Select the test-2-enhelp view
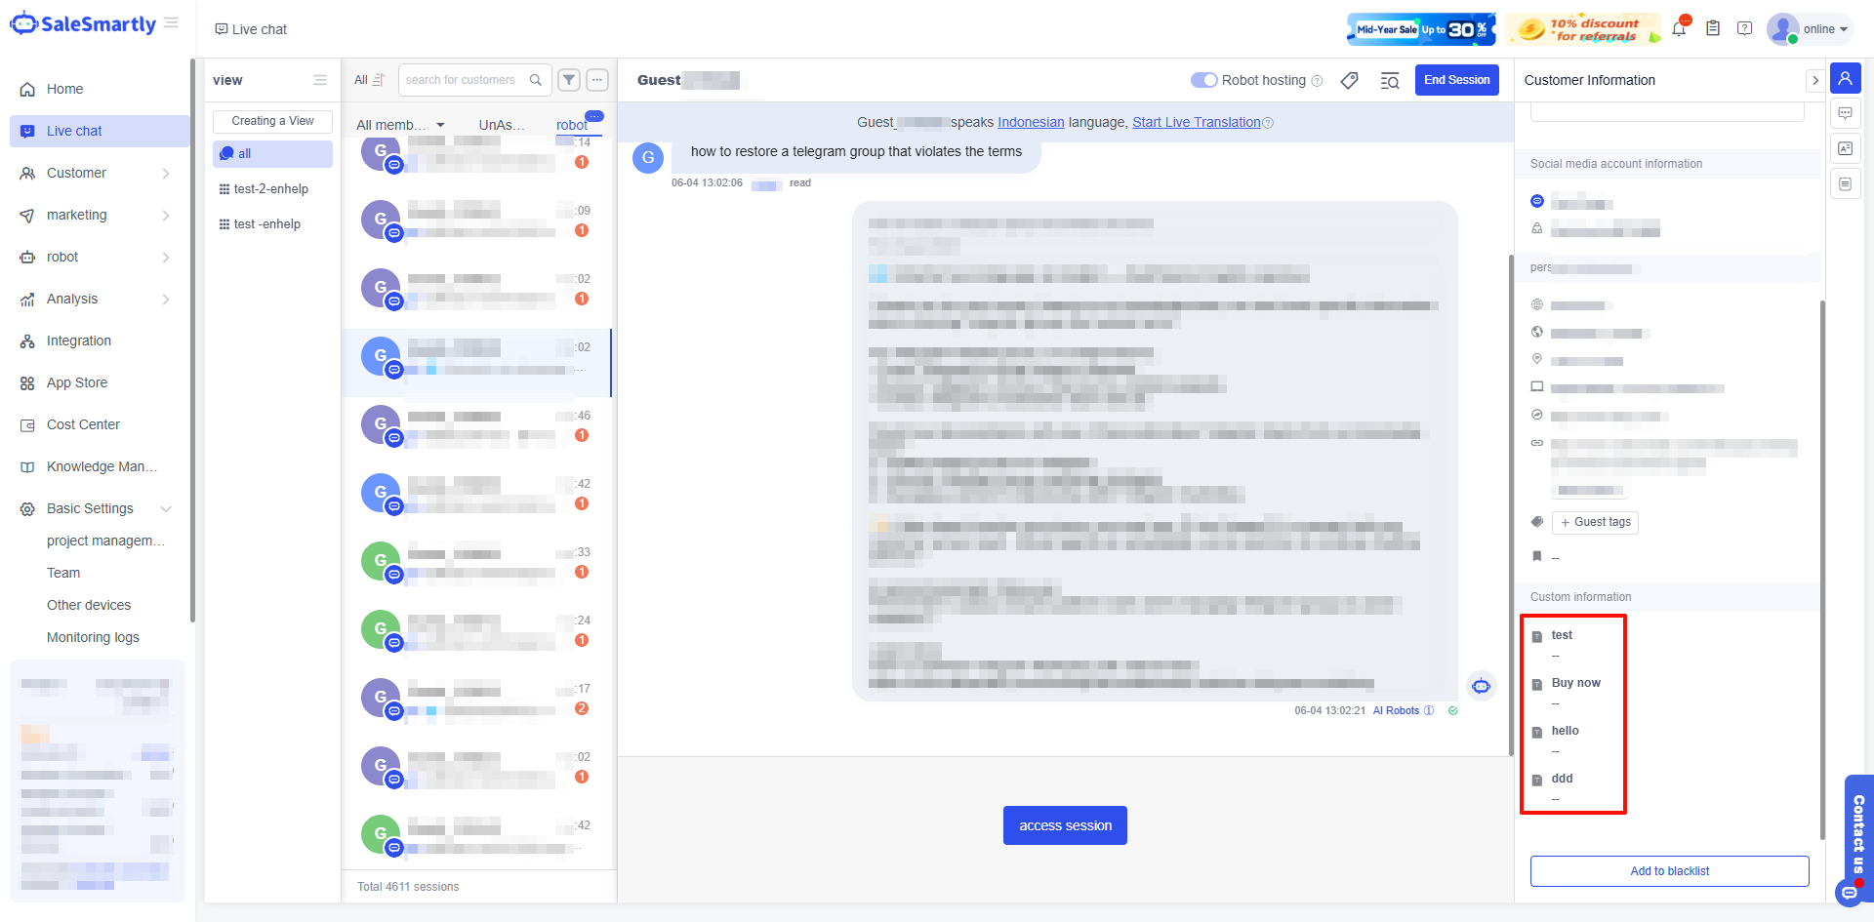 coord(272,188)
